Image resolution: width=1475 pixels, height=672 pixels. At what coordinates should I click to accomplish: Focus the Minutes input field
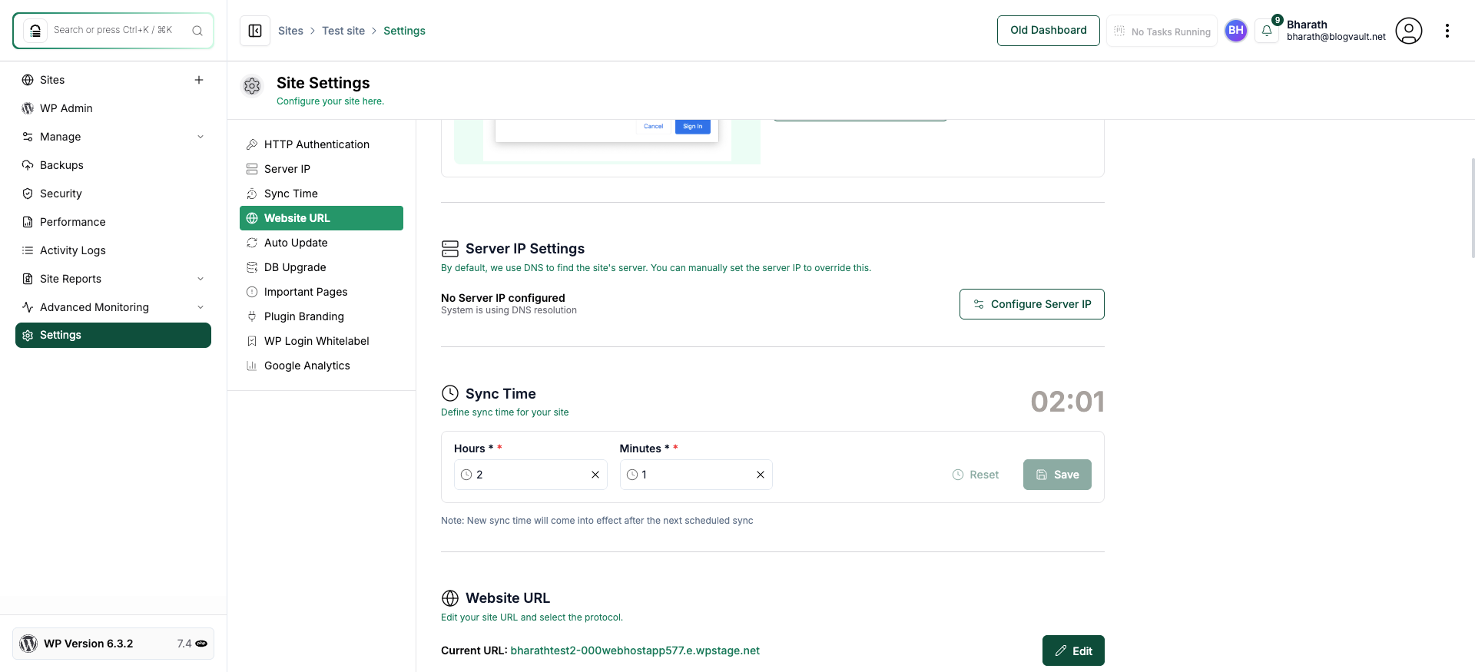click(696, 475)
